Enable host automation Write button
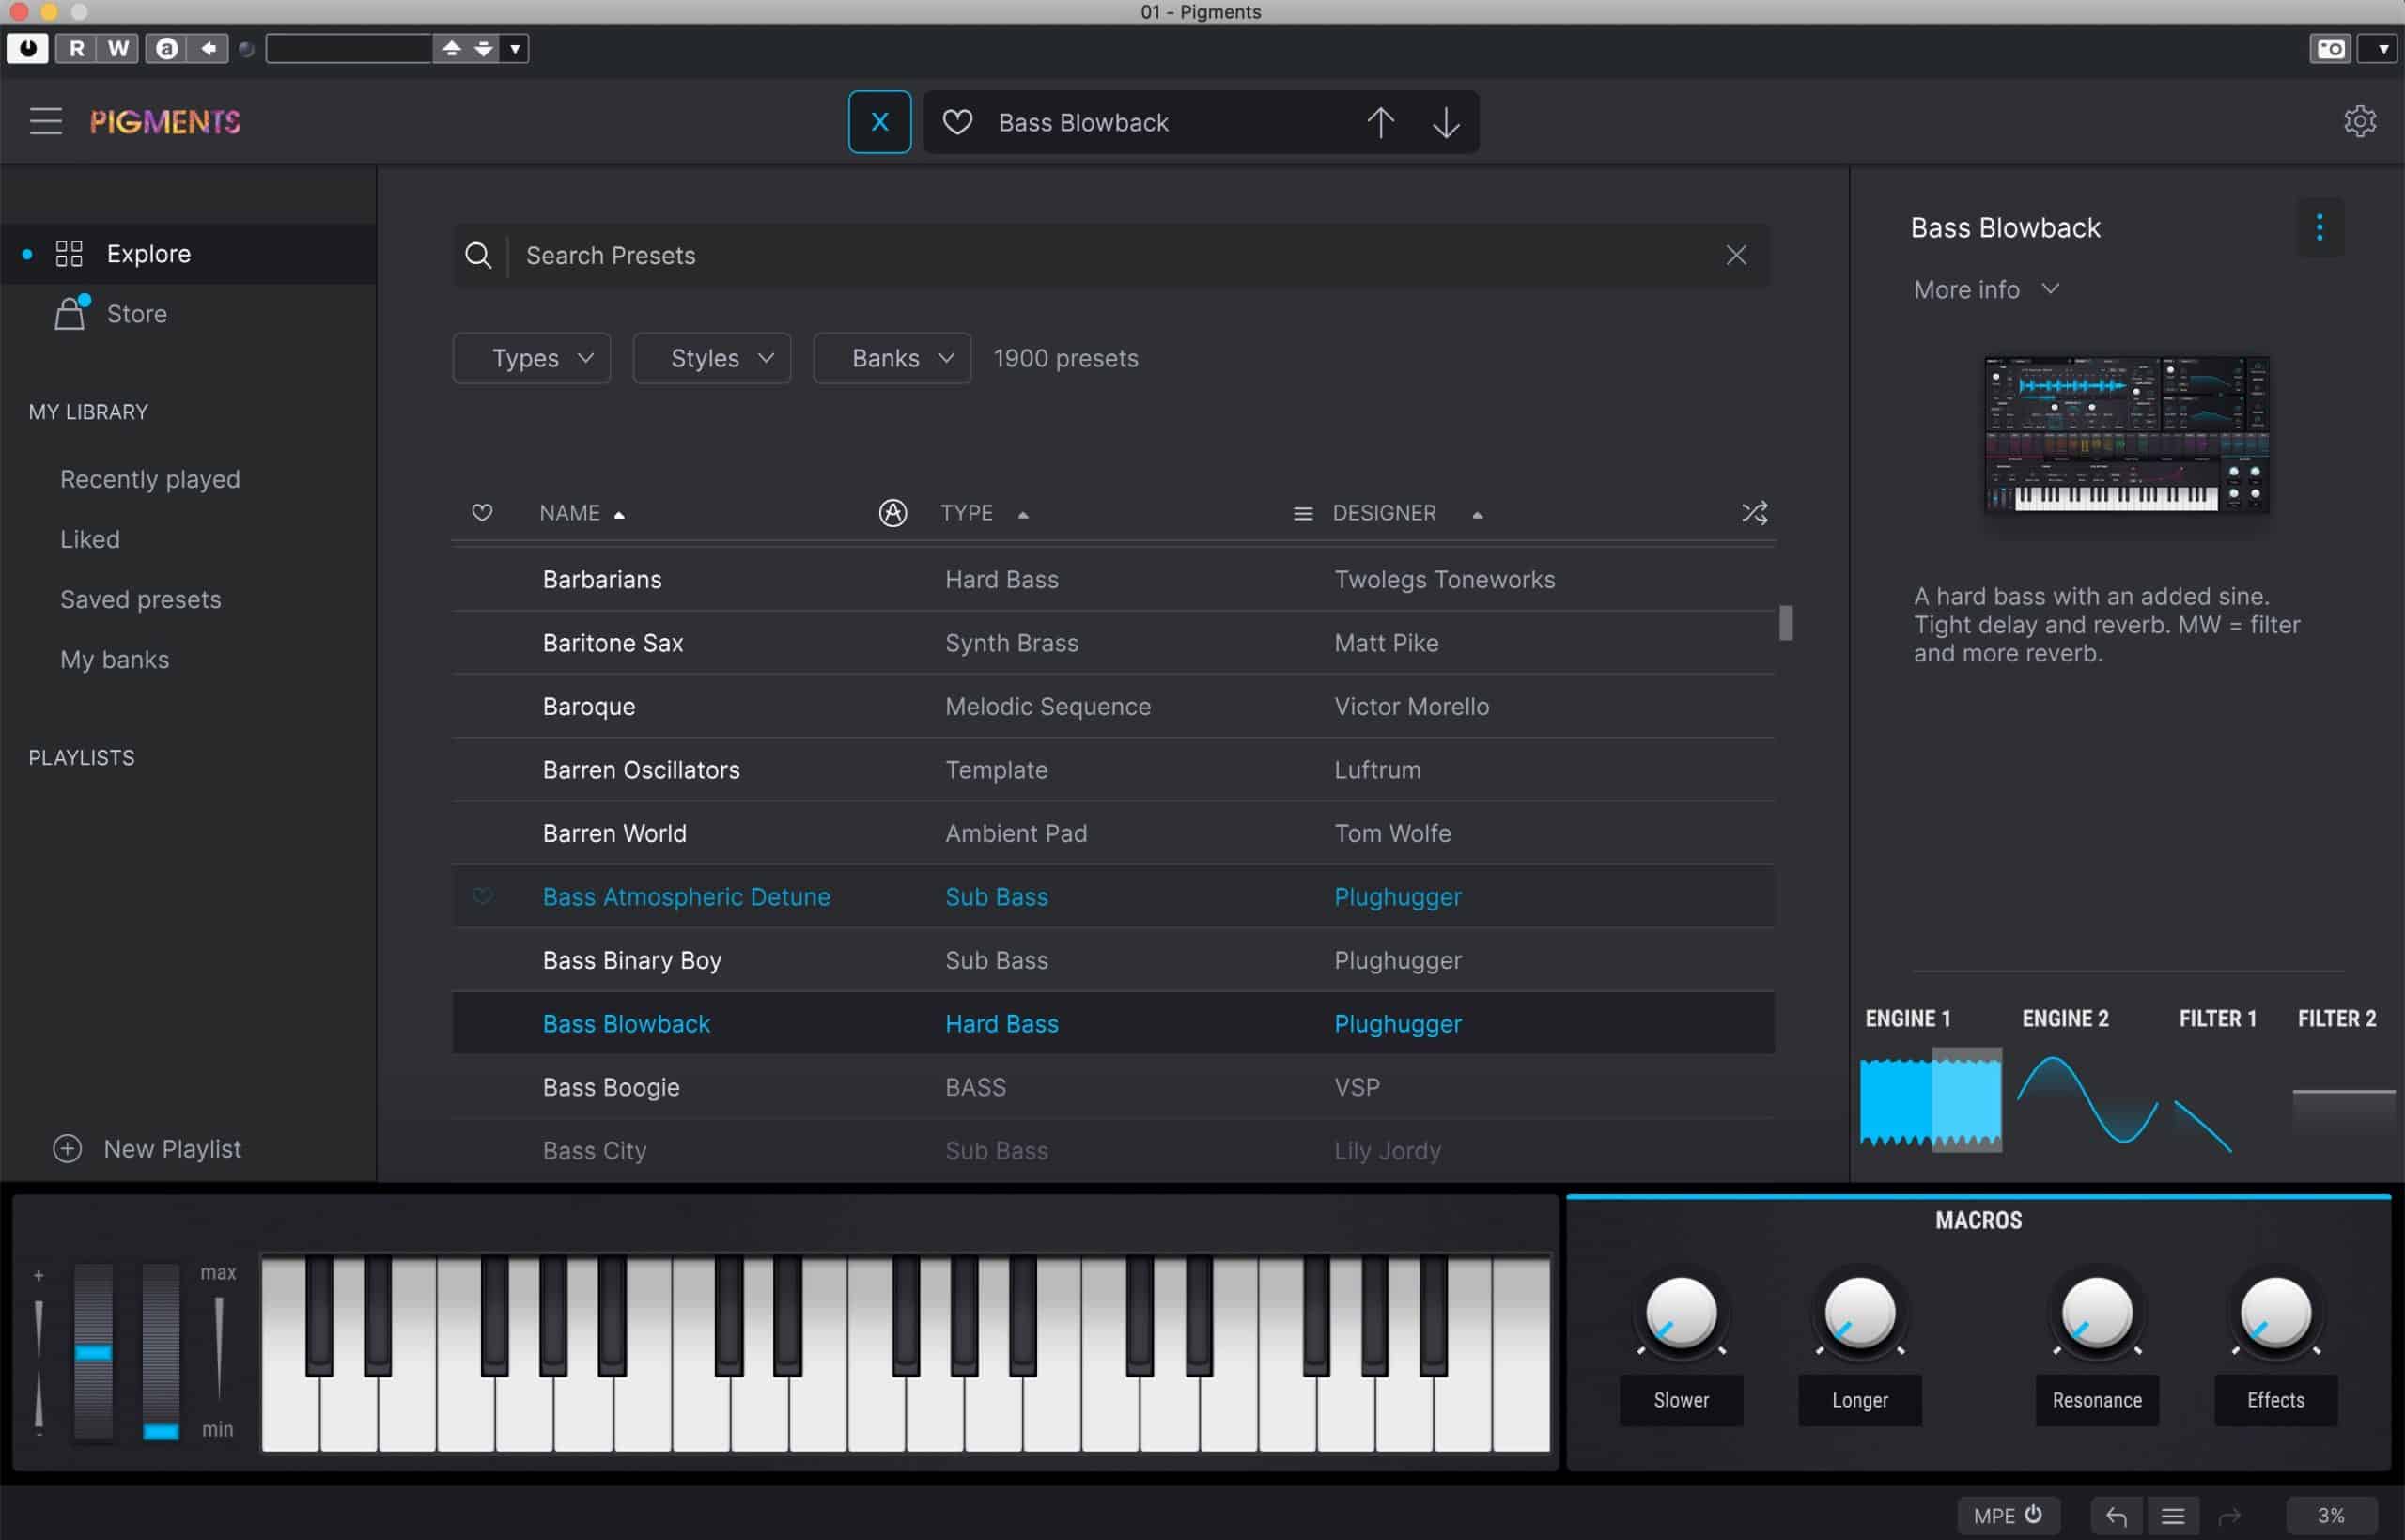 [x=116, y=48]
